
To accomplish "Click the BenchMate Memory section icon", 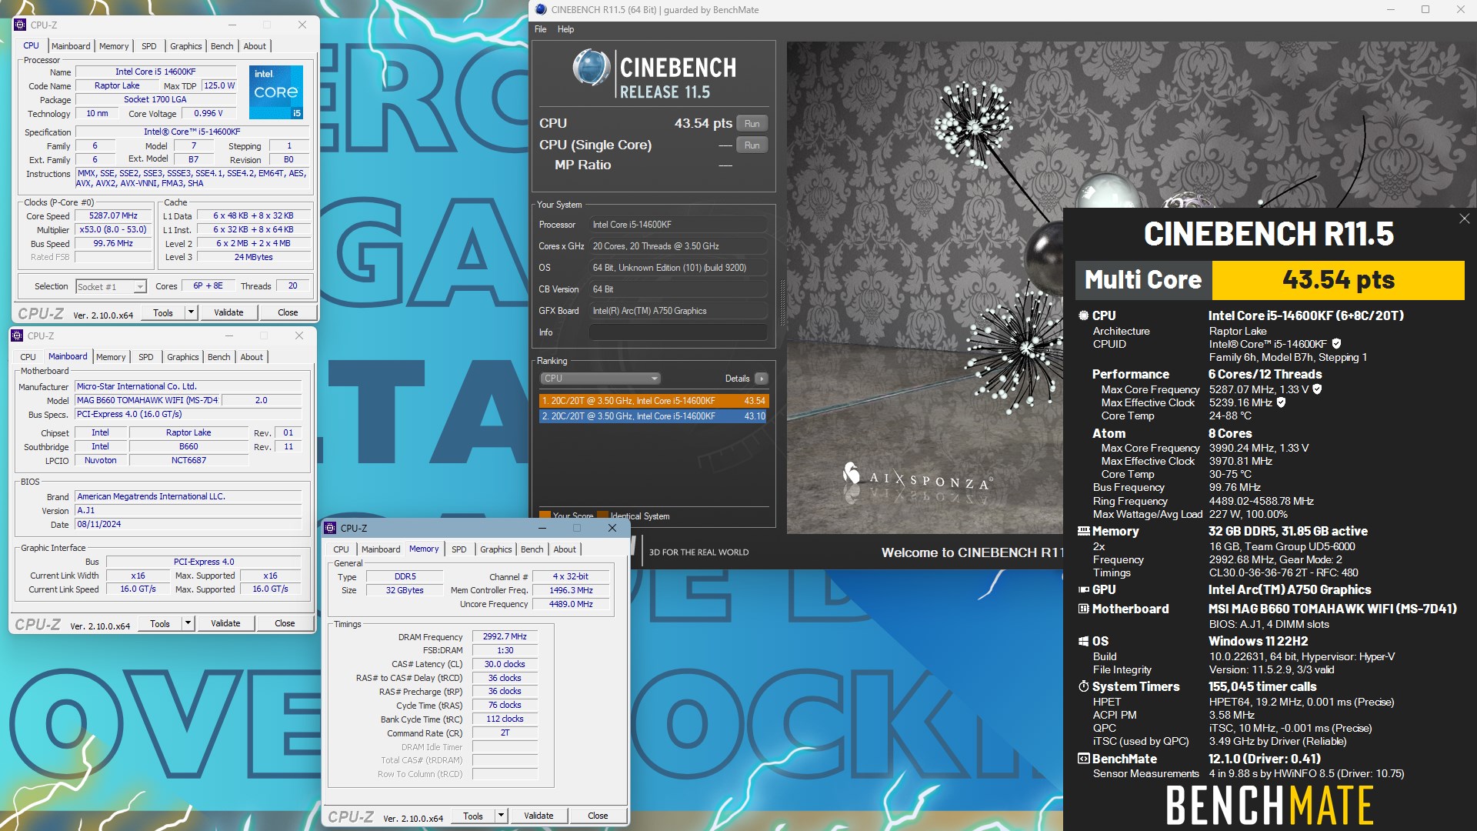I will tap(1083, 531).
